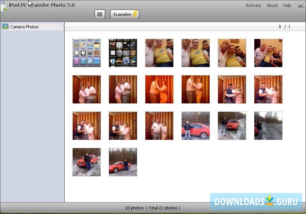Open the About menu
Image resolution: width=306 pixels, height=214 pixels.
272,5
